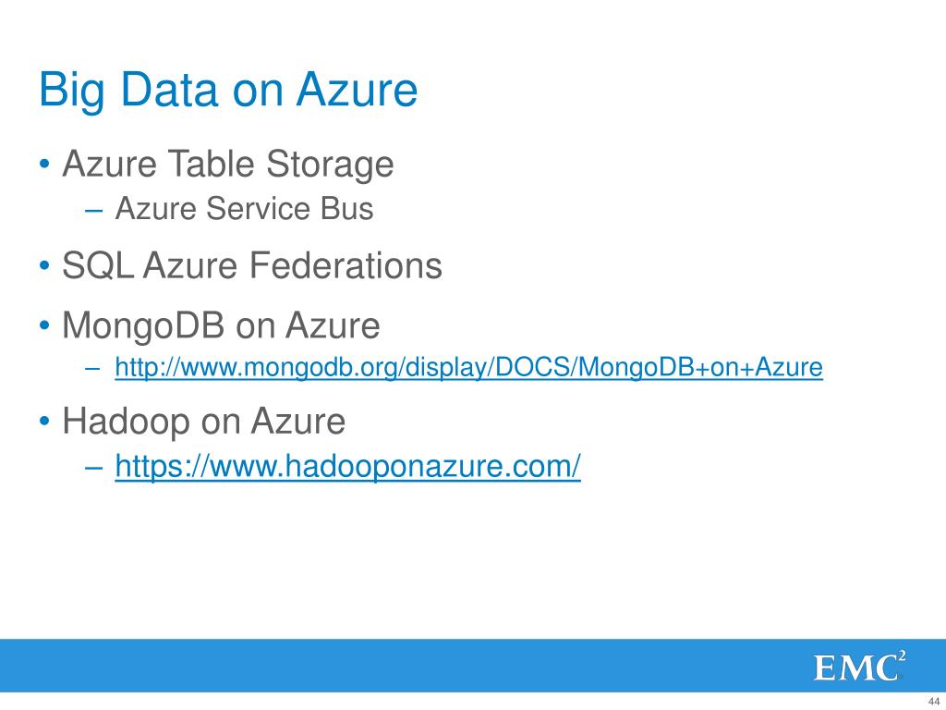
Task: Click the word Federations in the third bullet
Action: tap(346, 265)
